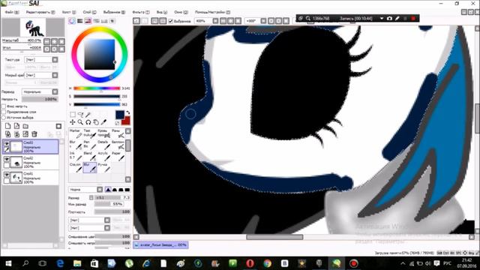
Task: Open the Фильтр menu
Action: [x=141, y=12]
